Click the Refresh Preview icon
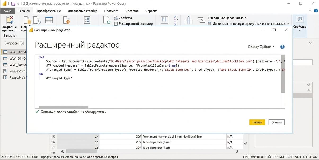This screenshot has height=160, width=319. point(107,20)
